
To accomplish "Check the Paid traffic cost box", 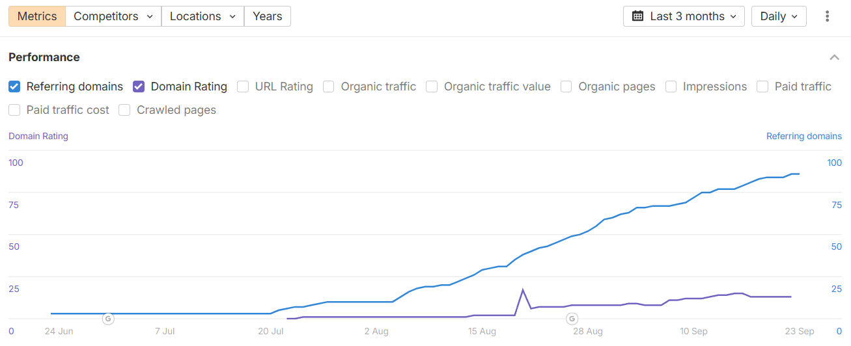I will click(x=14, y=110).
